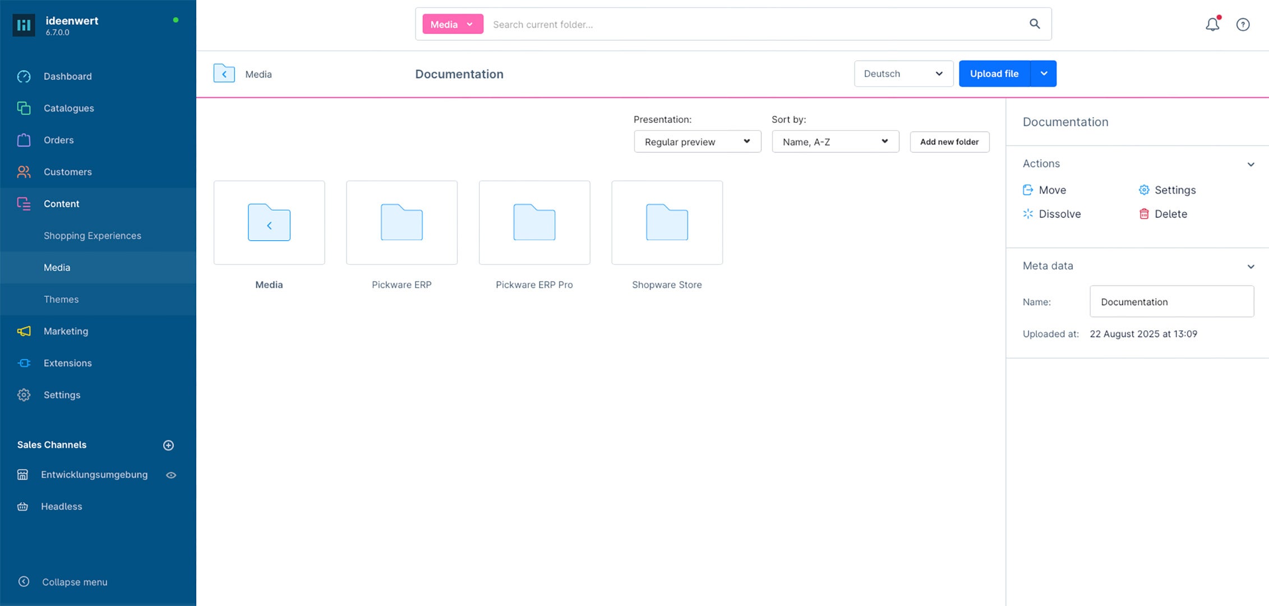
Task: Click the Content menu label
Action: tap(61, 204)
